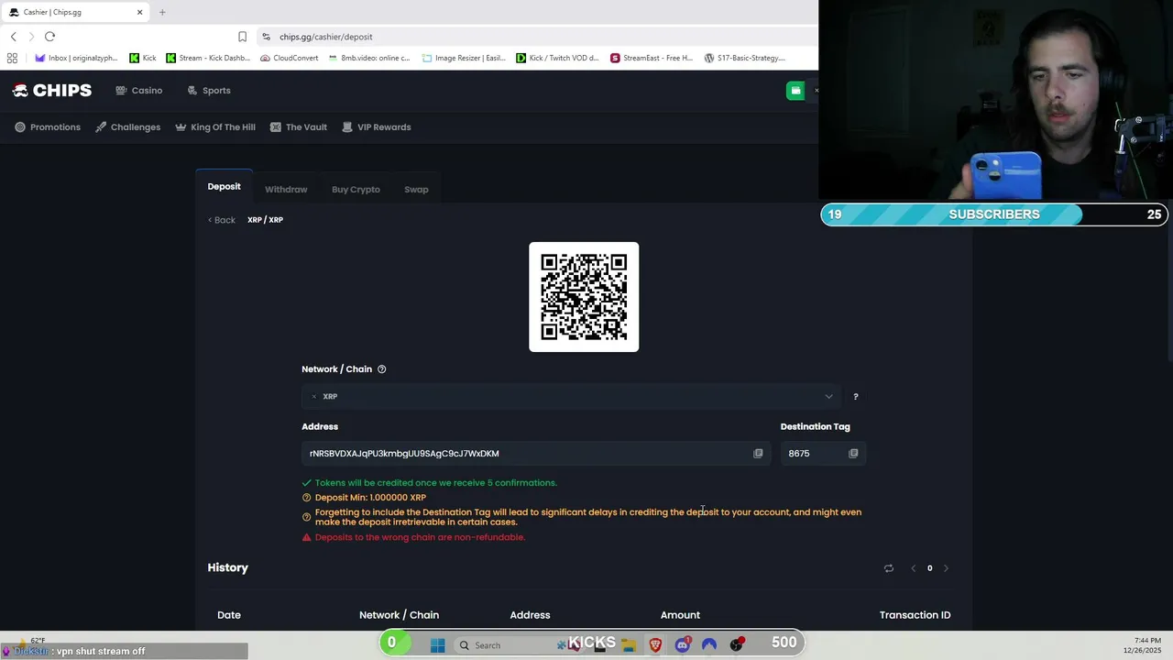Screen dimensions: 1173x660
Task: Refresh the deposit History list
Action: click(x=888, y=568)
